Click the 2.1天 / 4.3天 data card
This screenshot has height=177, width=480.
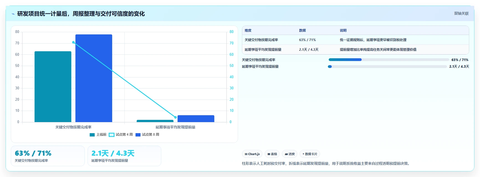tap(124, 156)
